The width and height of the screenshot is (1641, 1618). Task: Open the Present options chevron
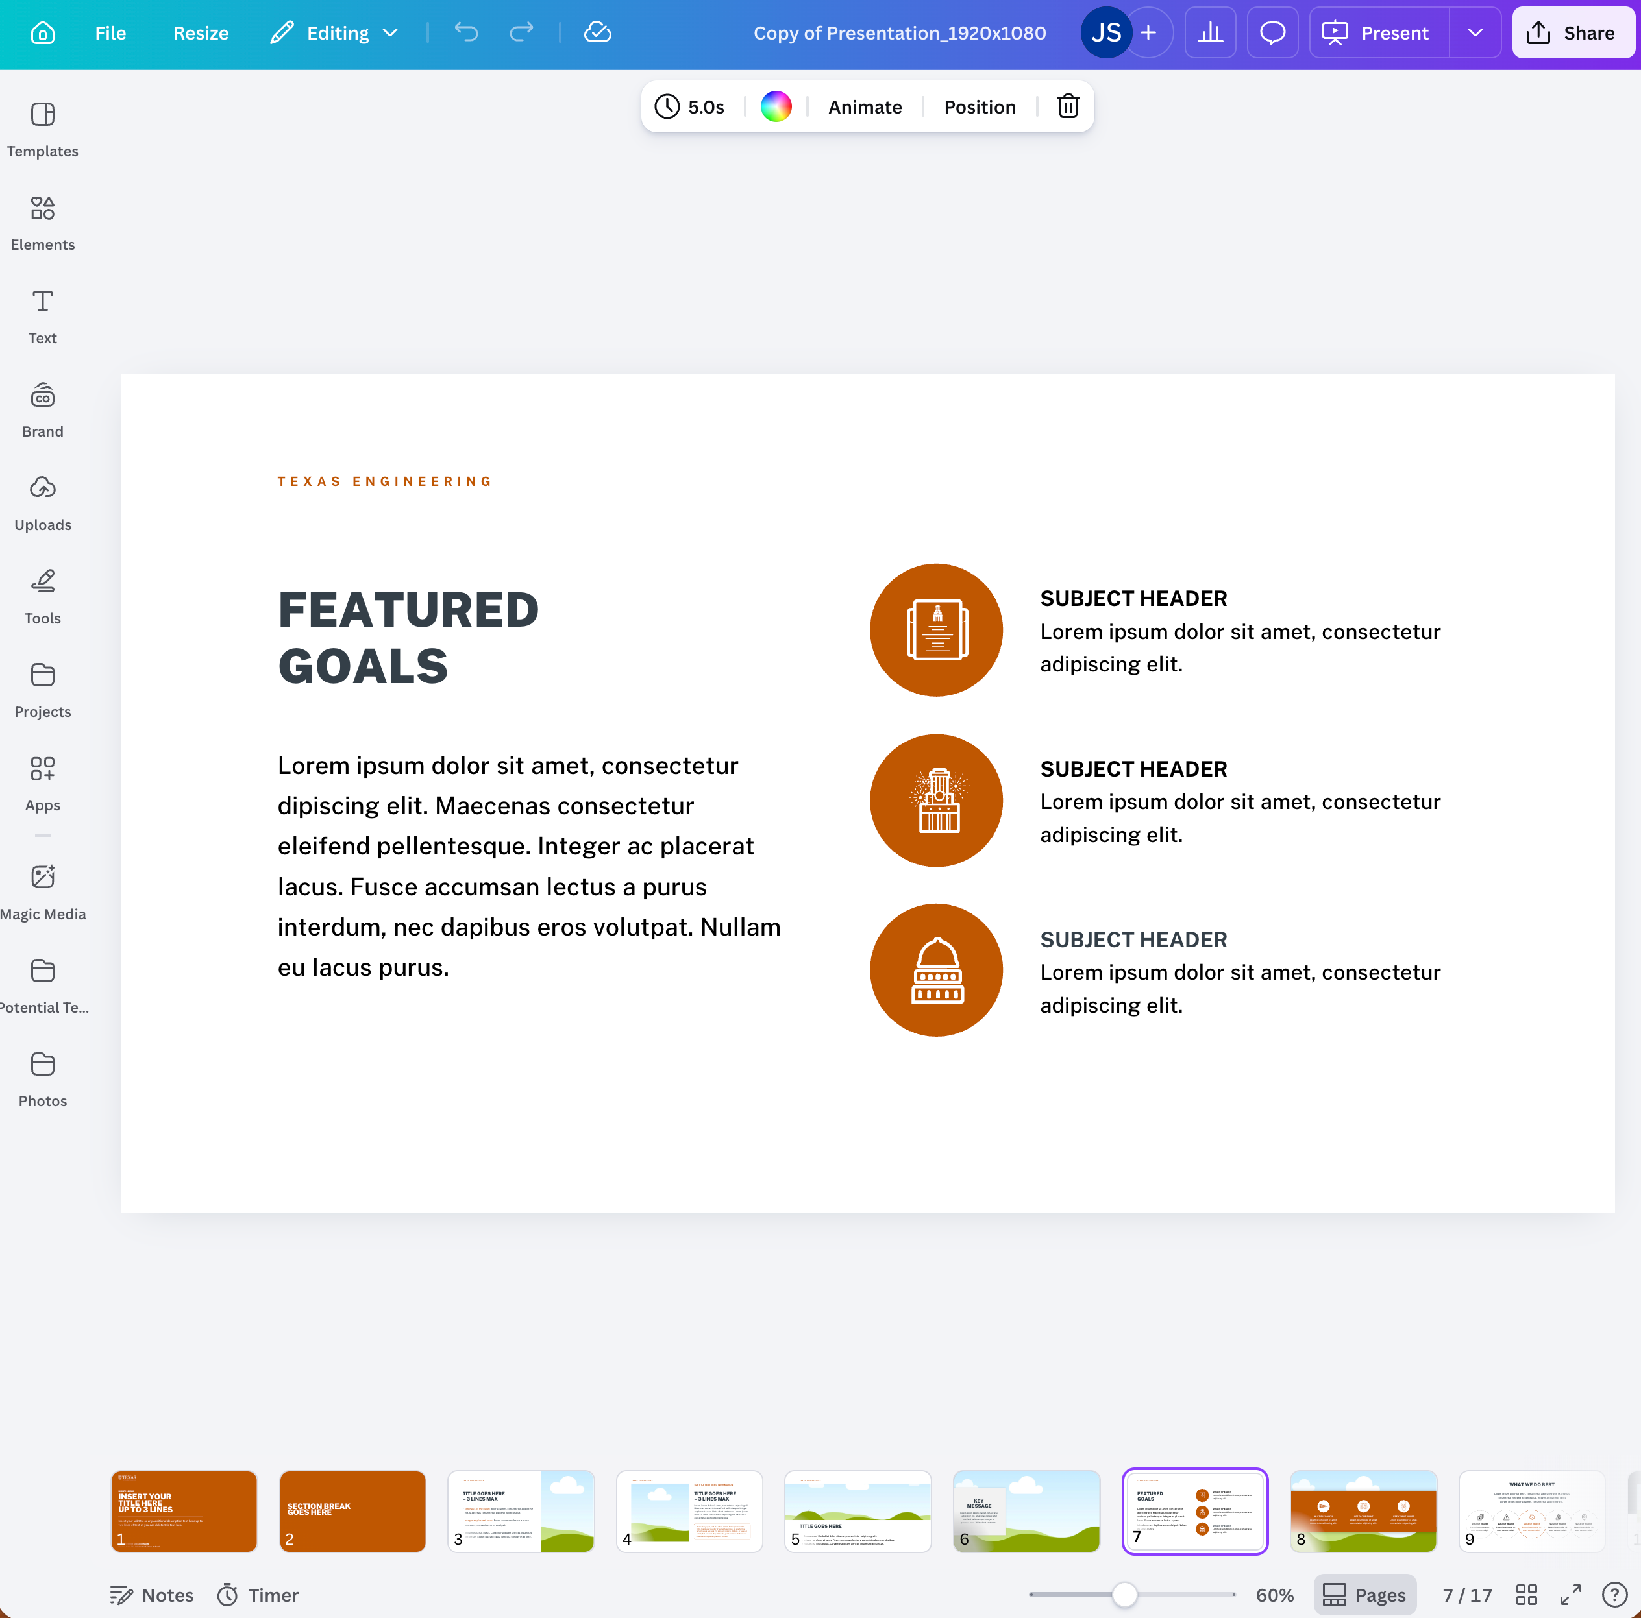1475,32
